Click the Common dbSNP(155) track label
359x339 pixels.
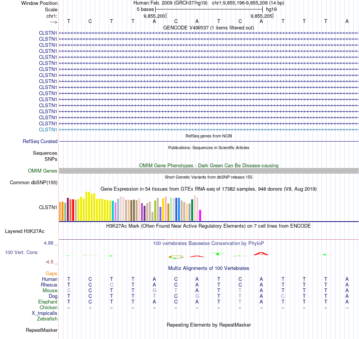[x=34, y=183]
